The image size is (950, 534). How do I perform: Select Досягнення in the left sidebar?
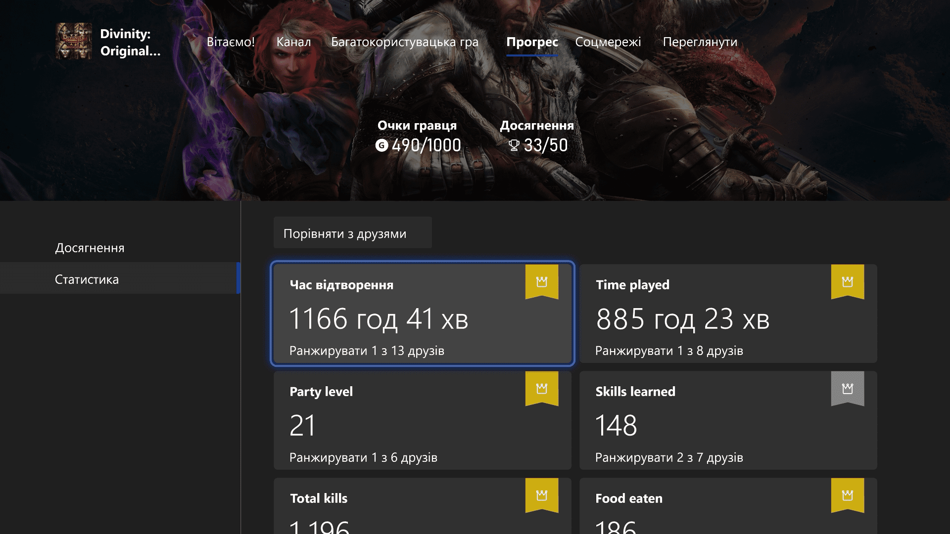click(90, 248)
